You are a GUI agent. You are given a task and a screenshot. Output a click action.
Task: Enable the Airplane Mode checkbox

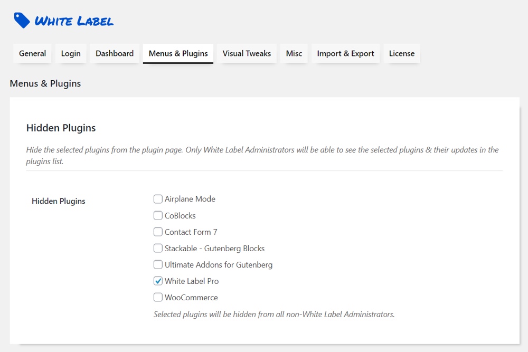pos(158,199)
